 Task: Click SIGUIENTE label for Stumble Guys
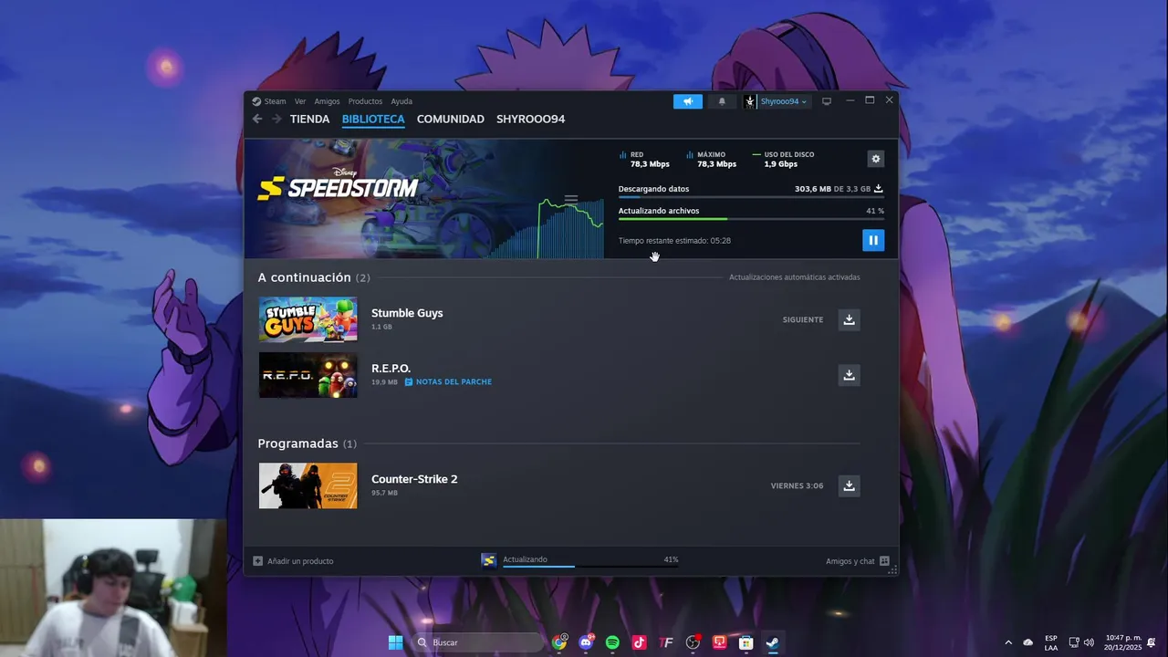pos(803,319)
